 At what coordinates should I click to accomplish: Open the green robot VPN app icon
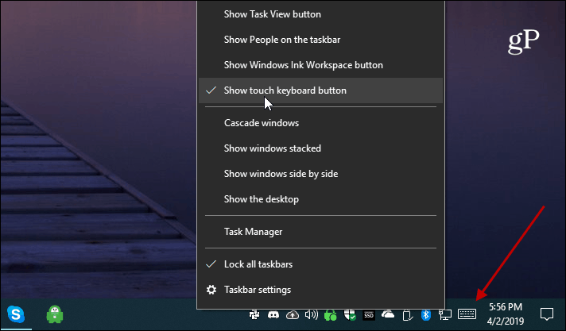pyautogui.click(x=55, y=314)
